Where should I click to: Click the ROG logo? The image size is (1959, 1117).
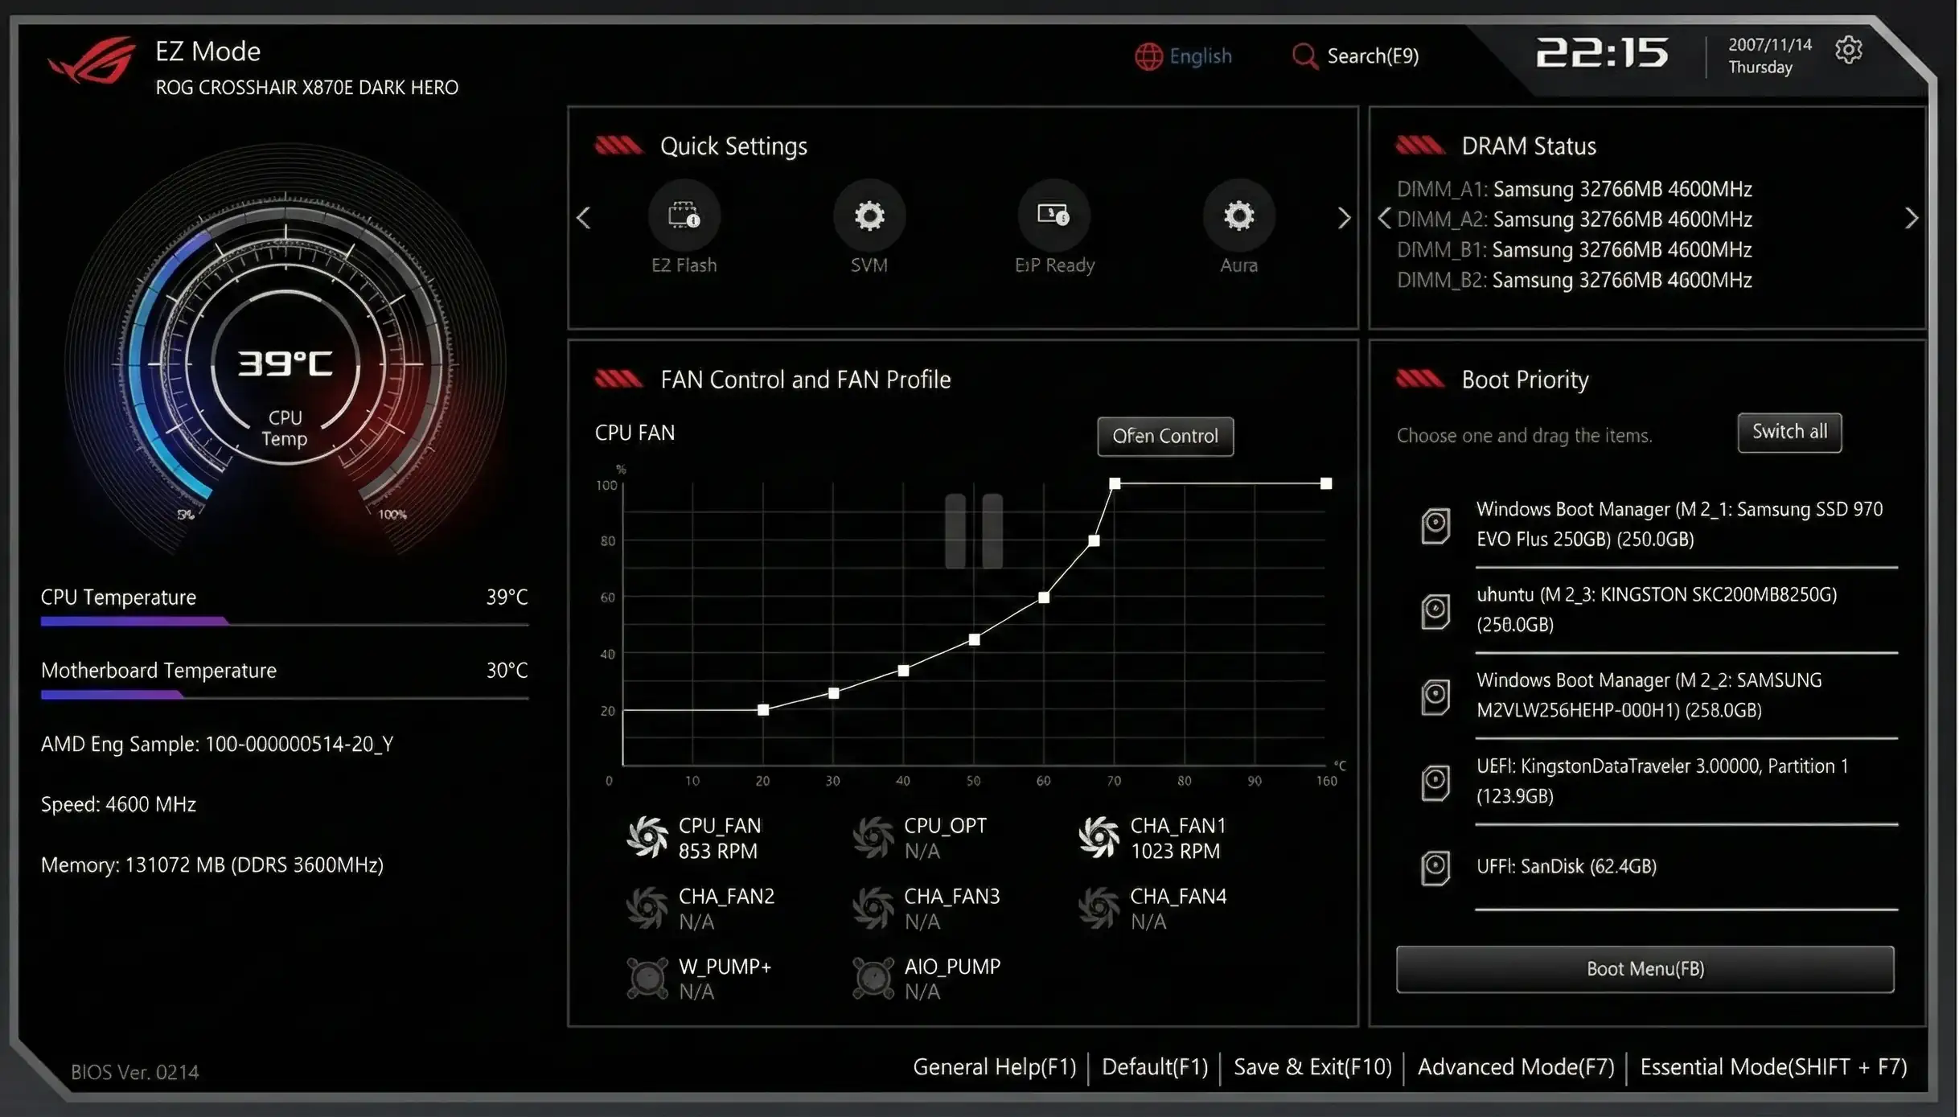coord(91,60)
